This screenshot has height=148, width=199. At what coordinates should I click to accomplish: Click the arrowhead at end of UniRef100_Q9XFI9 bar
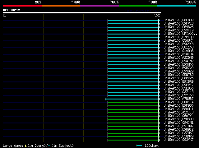(159, 30)
